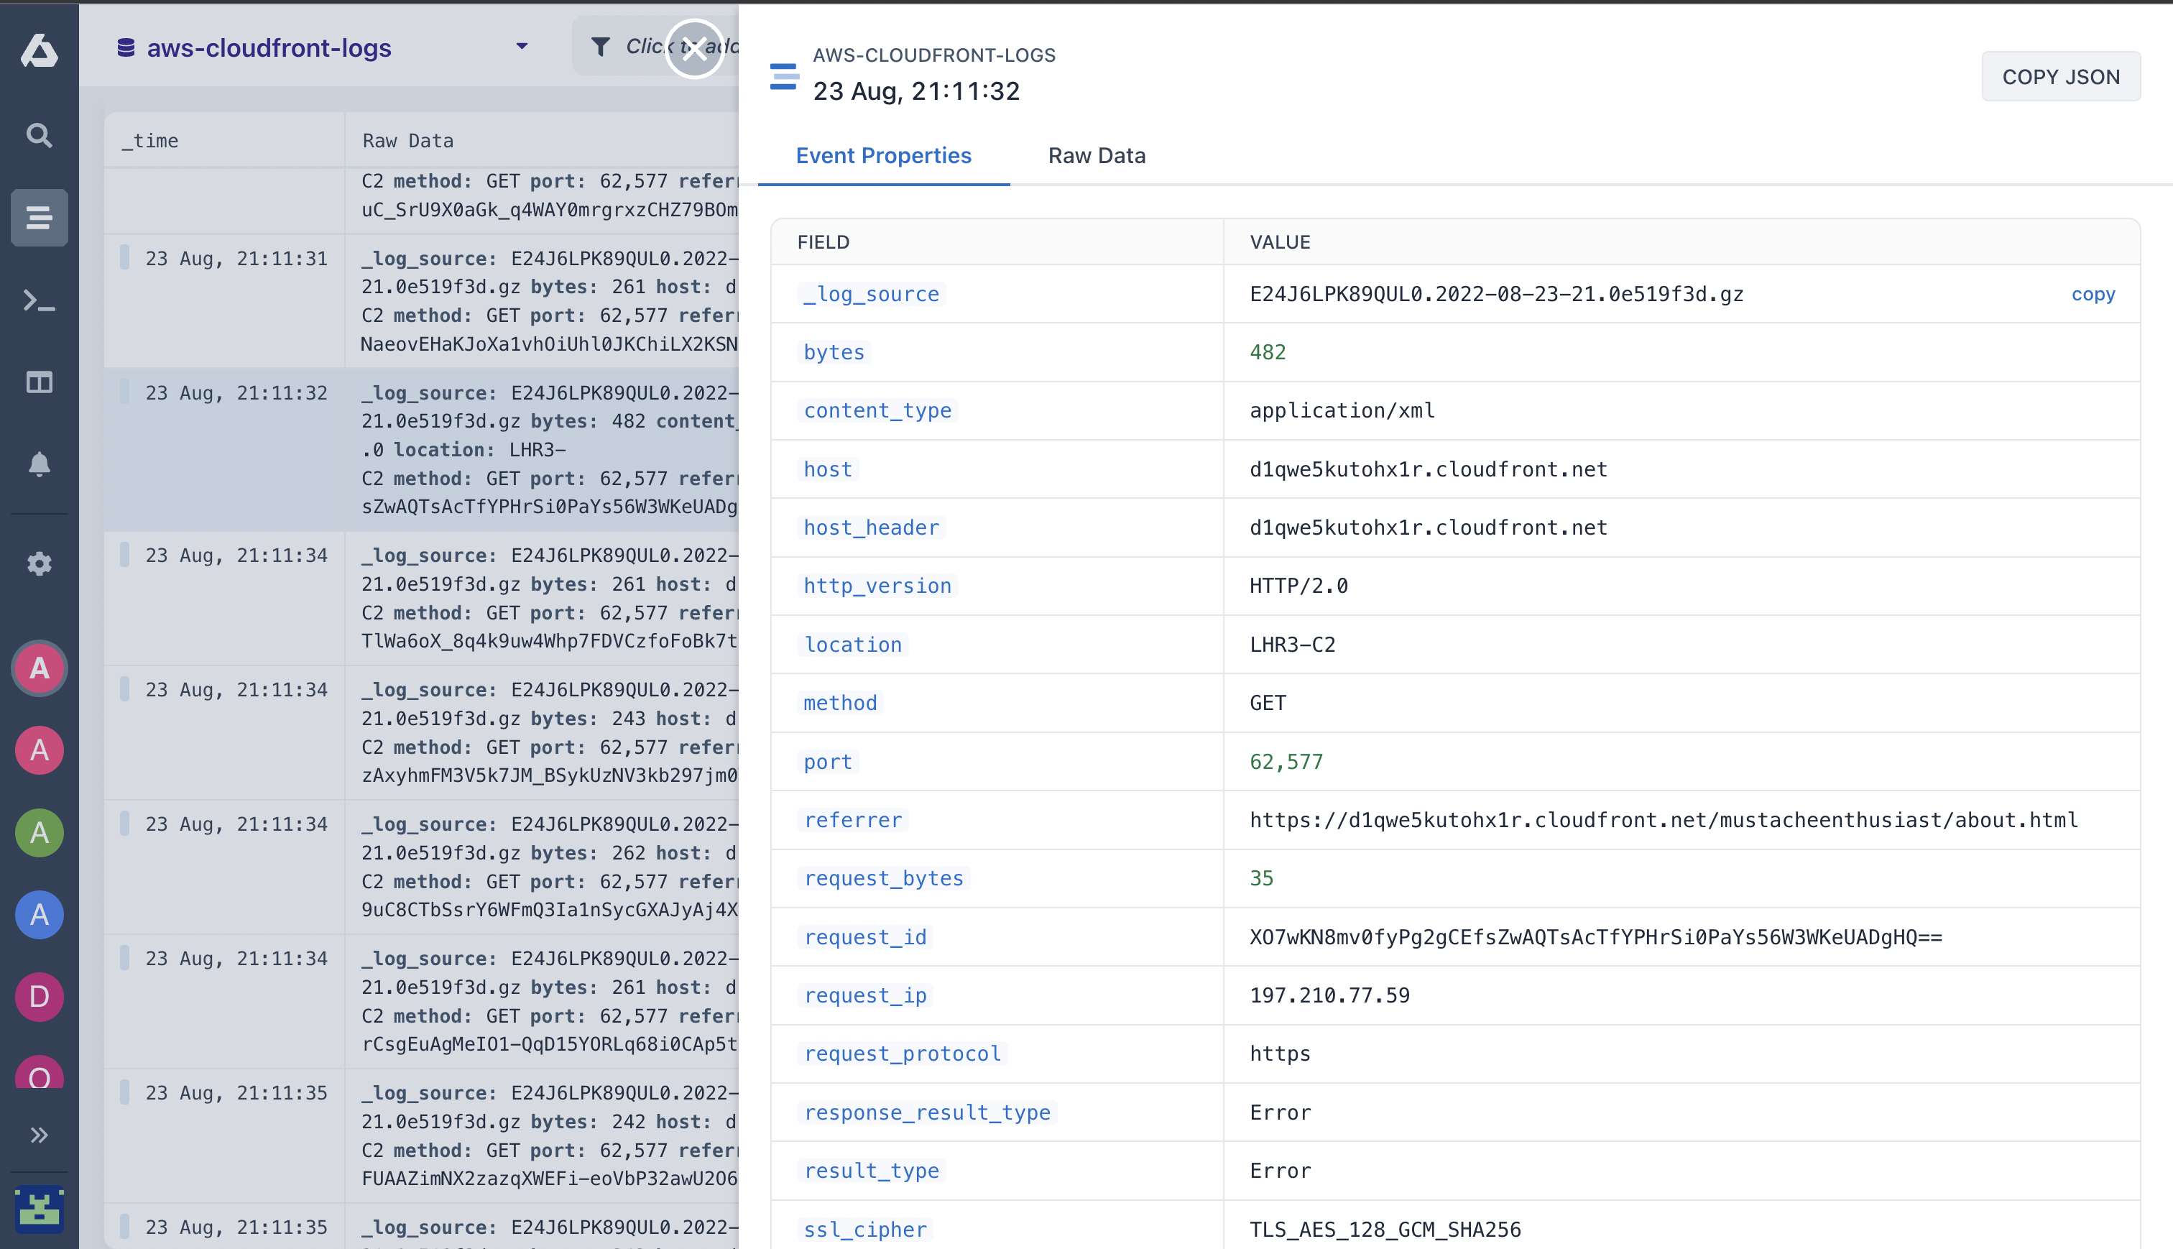Click the host_header field label
2173x1249 pixels.
tap(871, 527)
